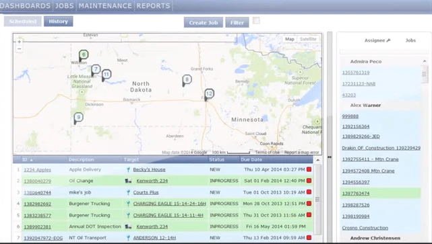Switch map to Map view
The image size is (432, 244).
[290, 39]
